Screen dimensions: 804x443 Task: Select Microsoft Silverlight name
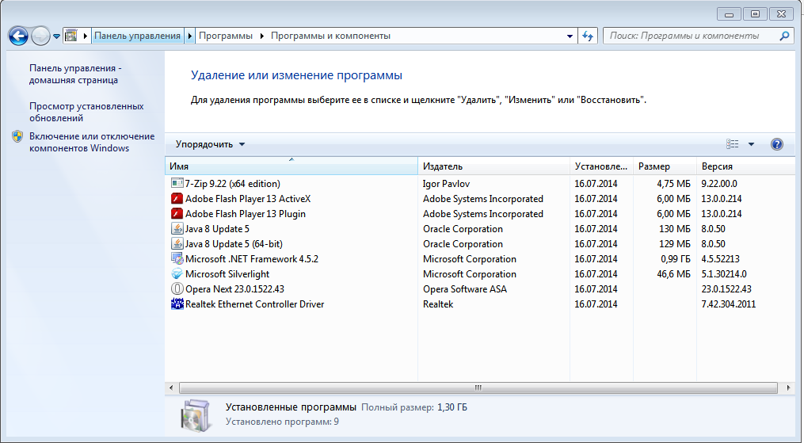227,273
